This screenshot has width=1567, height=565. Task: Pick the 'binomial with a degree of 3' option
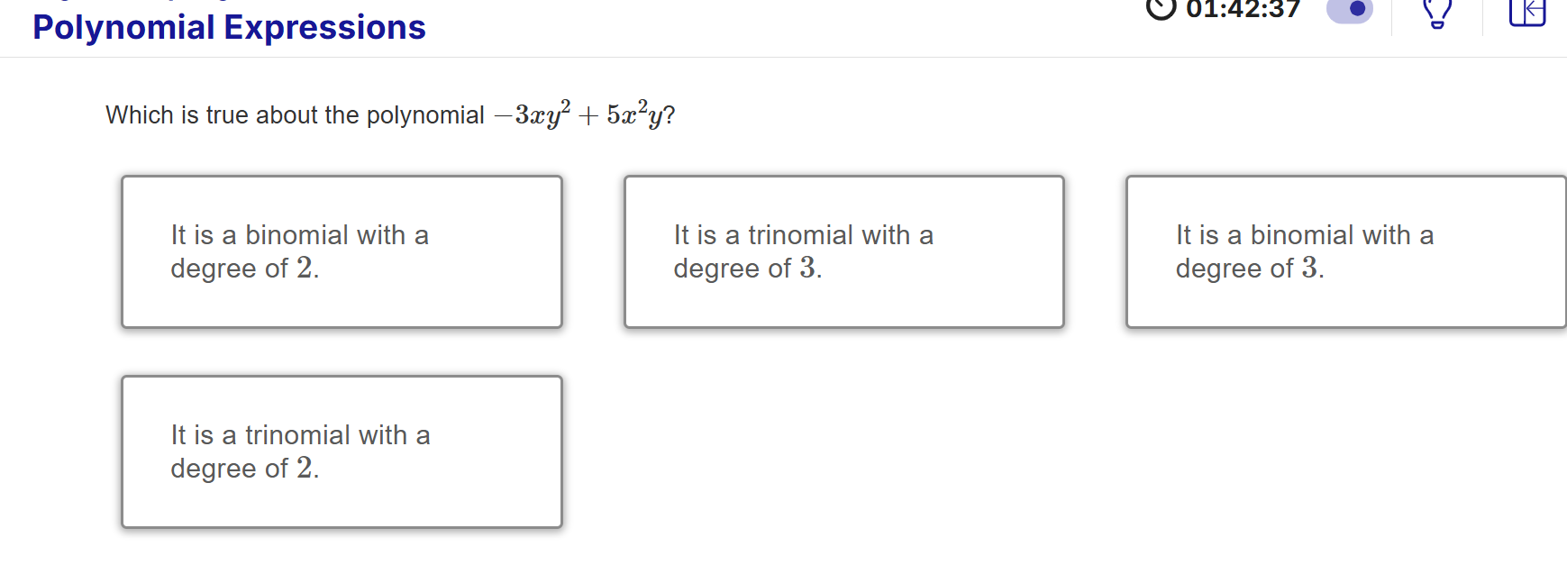1344,252
